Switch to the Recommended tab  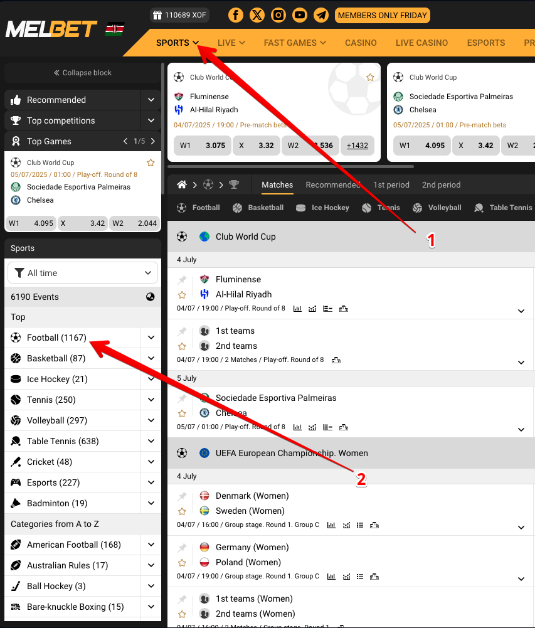pos(333,185)
